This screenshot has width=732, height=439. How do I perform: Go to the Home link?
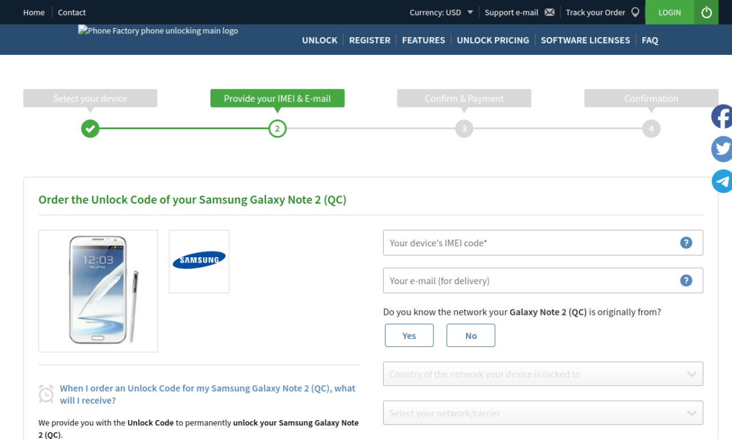pos(34,12)
